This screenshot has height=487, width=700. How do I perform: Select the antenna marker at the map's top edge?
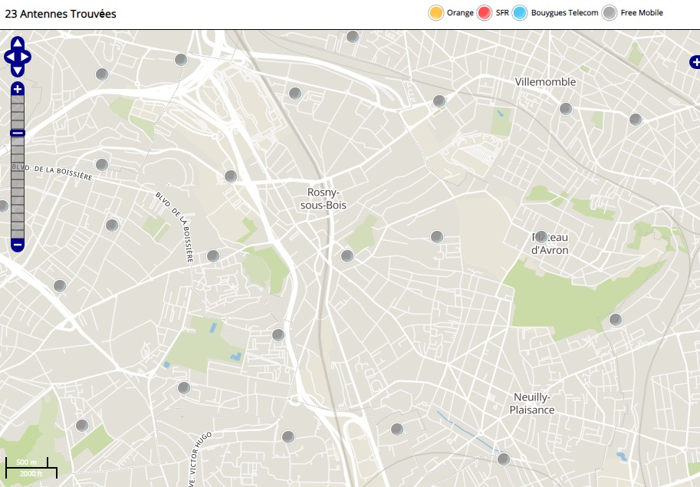pos(353,36)
